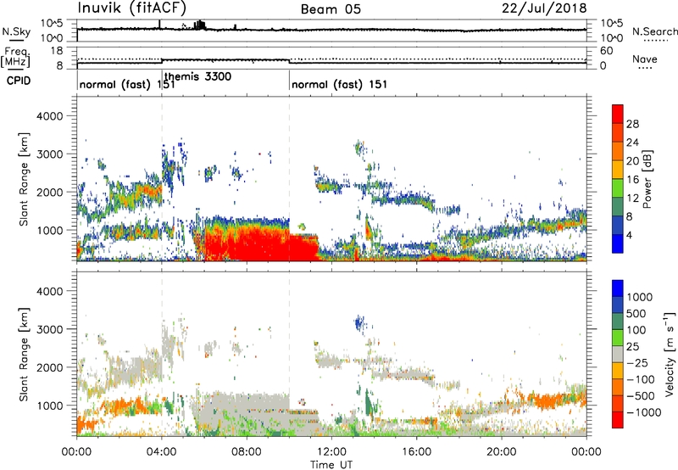Click the 'Velocity [m s-1]' colorbar title
This screenshot has width=678, height=470.
670,354
